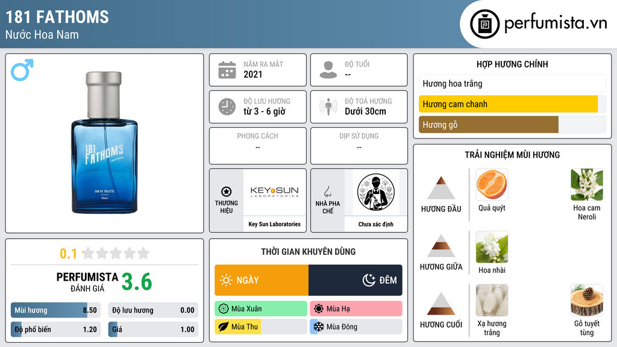Screen dimensions: 617x347
Task: Click the perfumer illustration circle icon
Action: pyautogui.click(x=376, y=192)
